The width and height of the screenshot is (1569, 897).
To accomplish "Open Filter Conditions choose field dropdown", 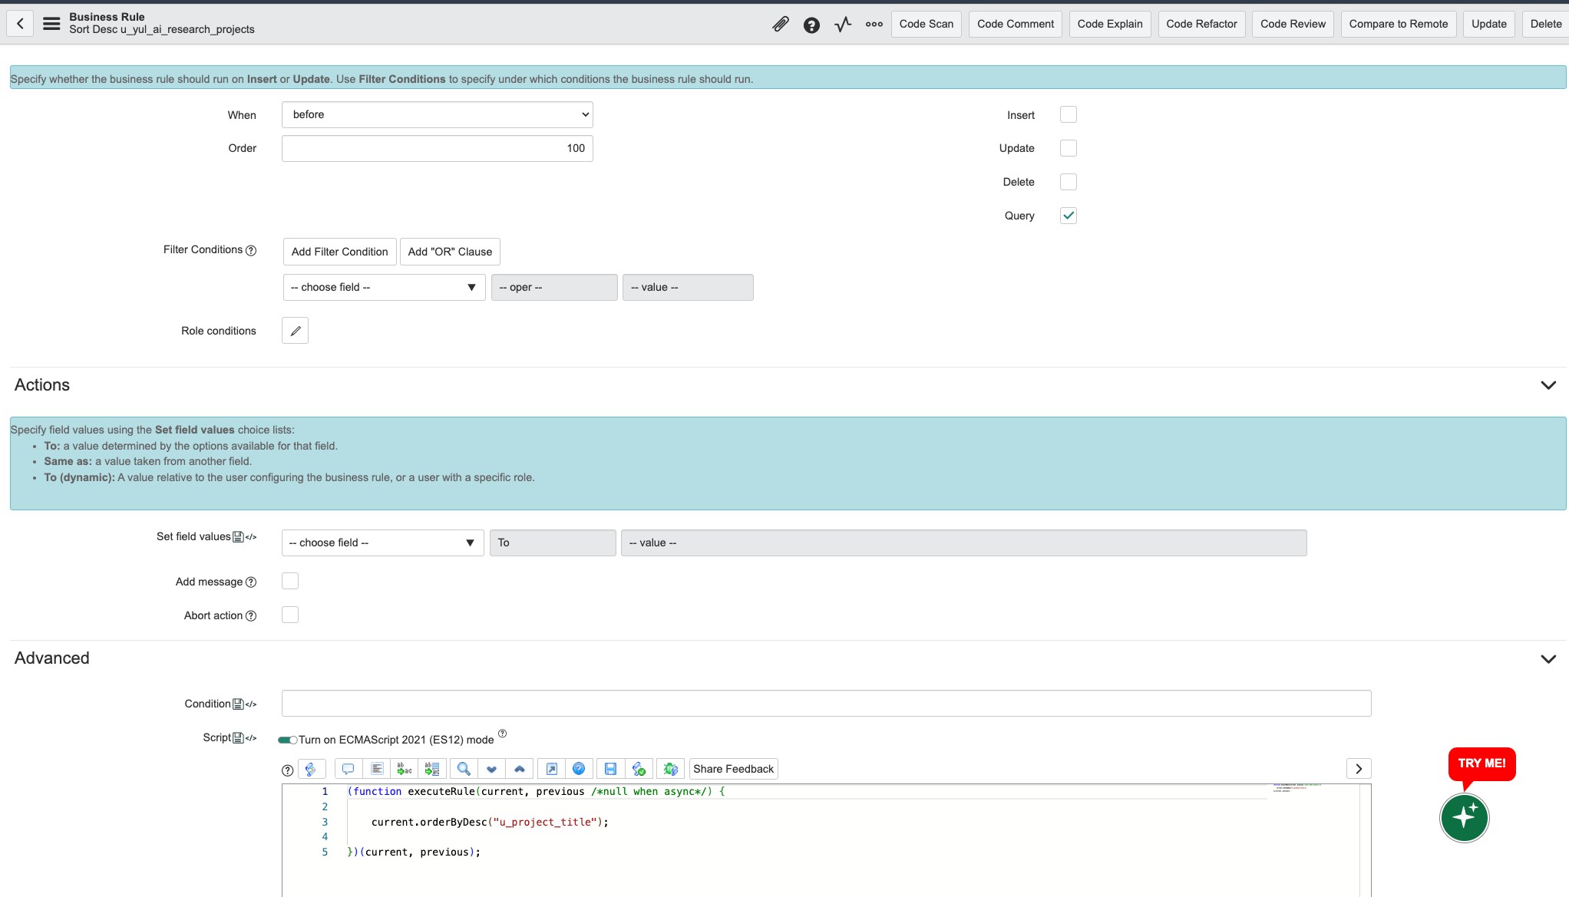I will (x=385, y=287).
